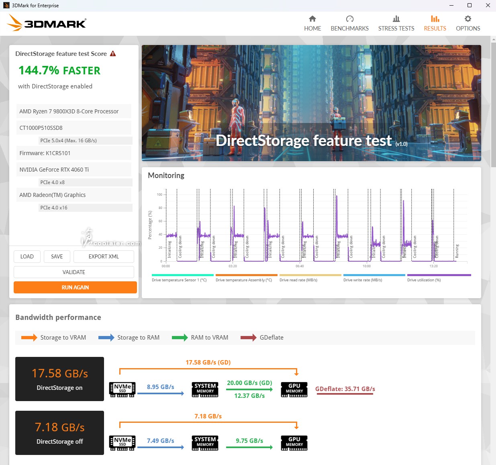Click EXPORT XML button

[x=104, y=256]
